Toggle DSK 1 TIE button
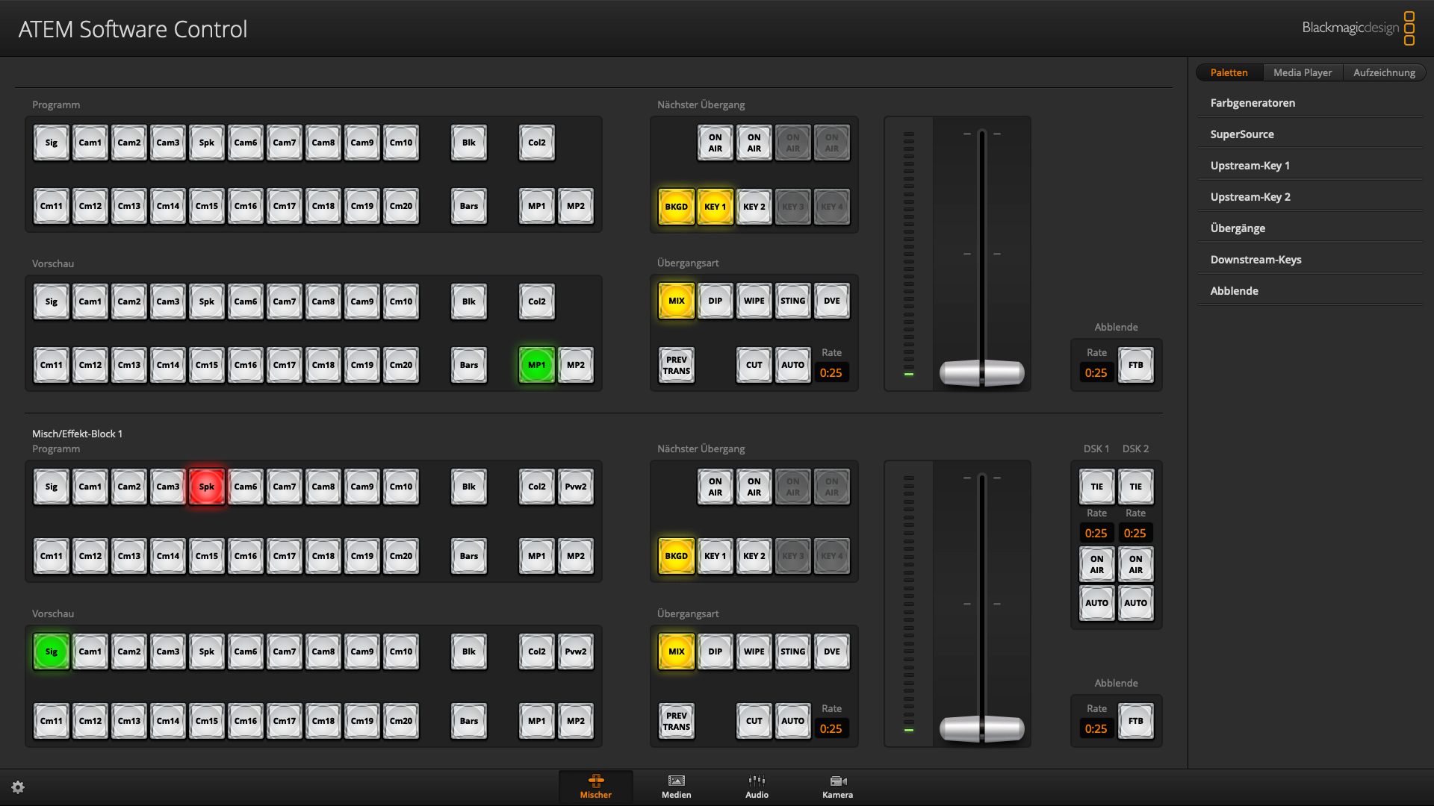This screenshot has width=1434, height=806. click(1096, 487)
